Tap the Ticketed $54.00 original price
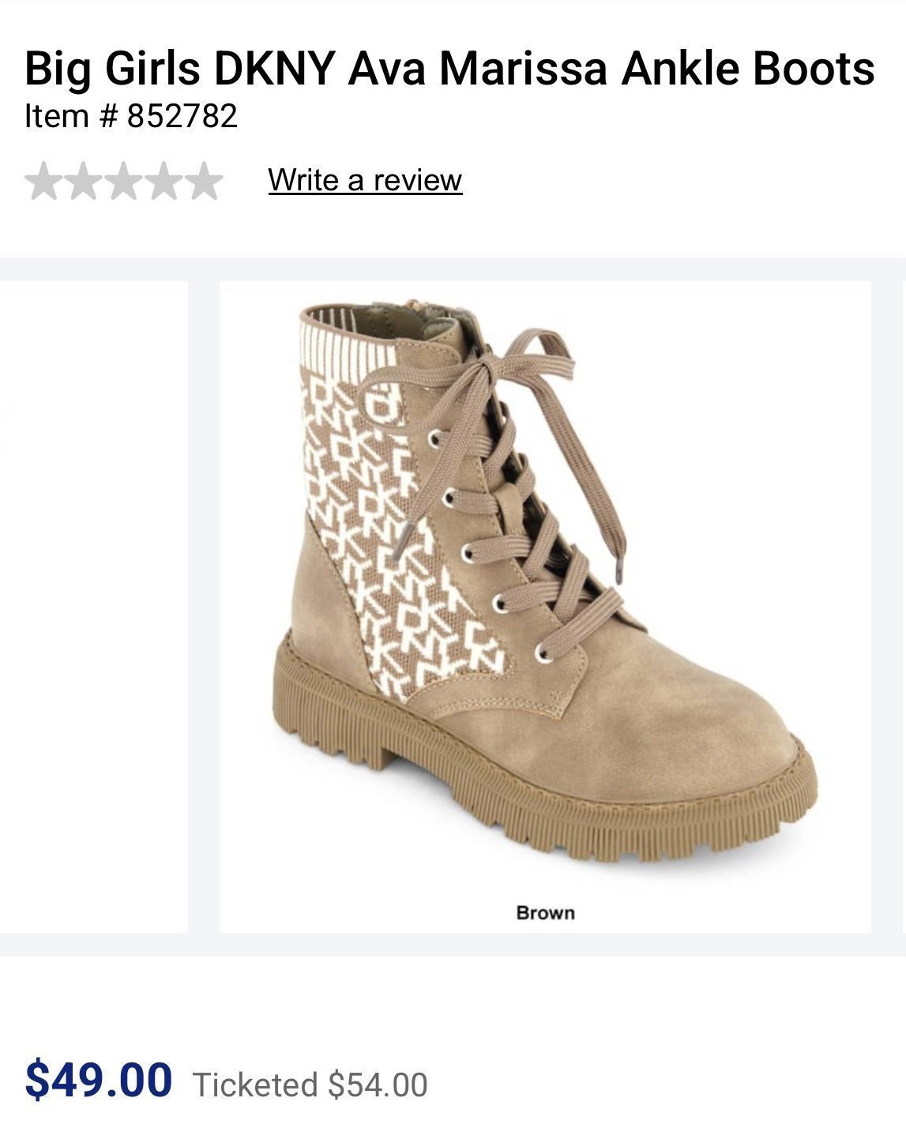Screen dimensions: 906x1143 [x=310, y=1085]
